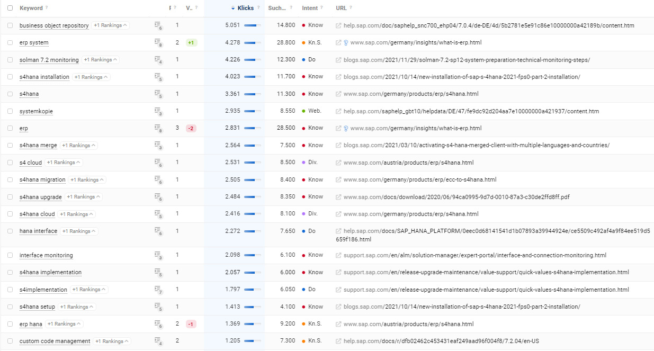Image resolution: width=654 pixels, height=351 pixels.
Task: Expand +1 Rankings for s4hana merge
Action: pos(79,145)
